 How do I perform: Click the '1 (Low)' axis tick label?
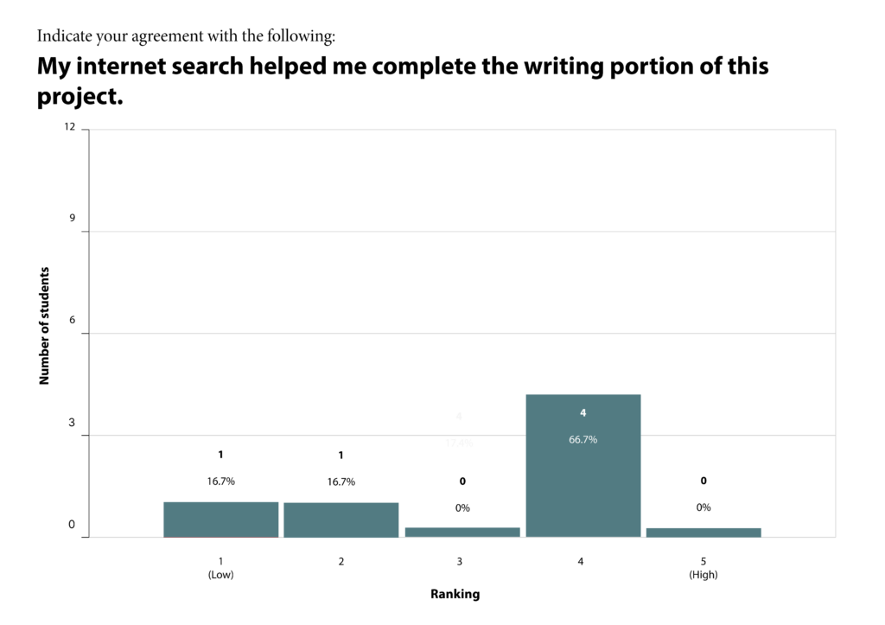coord(220,568)
